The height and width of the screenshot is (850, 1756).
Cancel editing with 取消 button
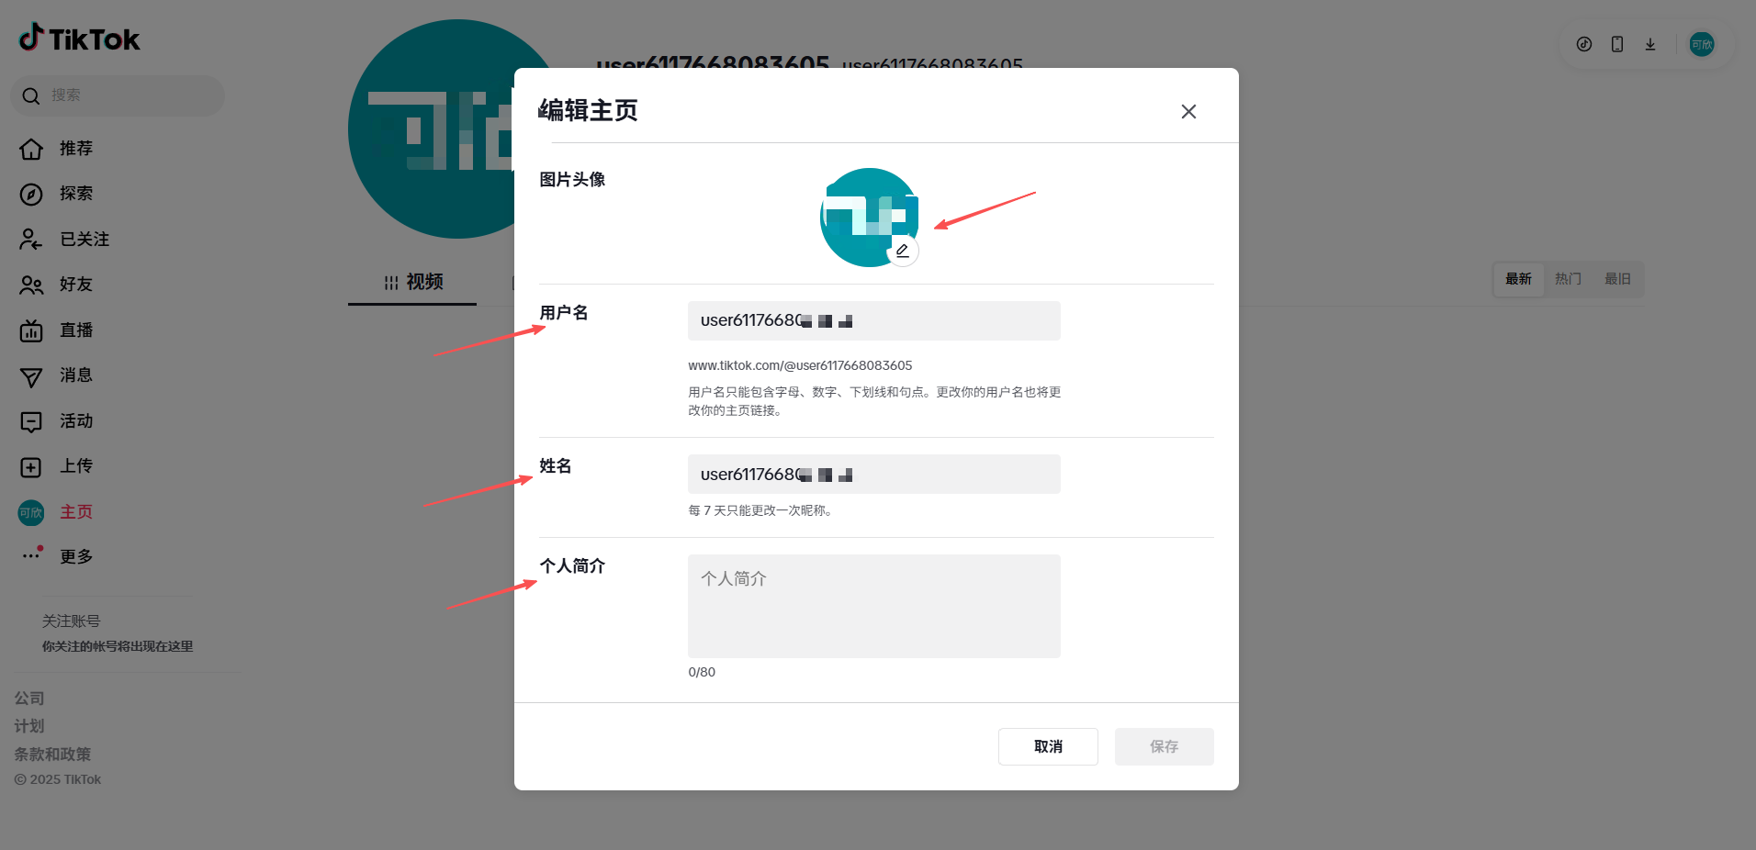pos(1047,746)
